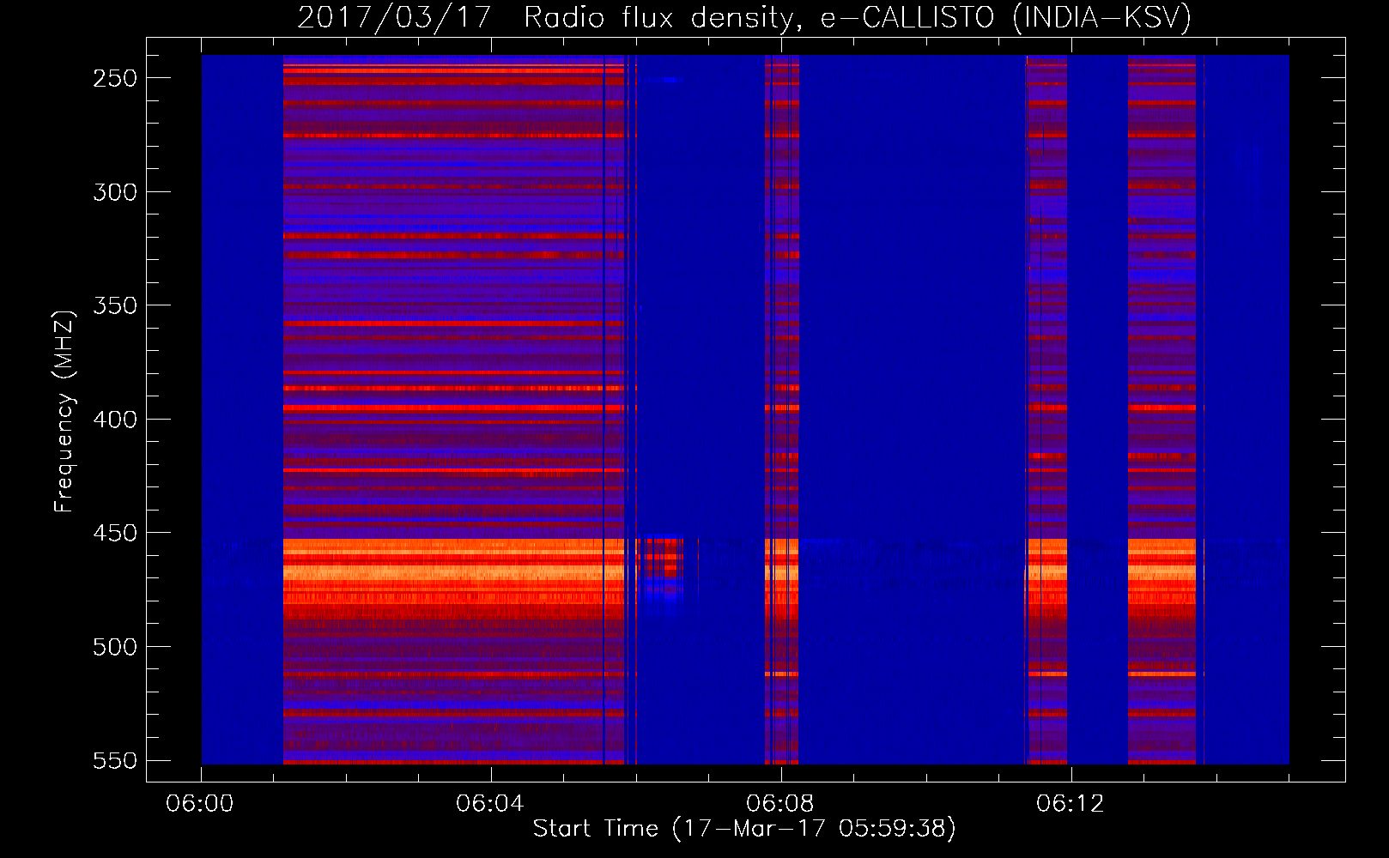Click the frequency tick label 400
Viewport: 1389px width, 858px height.
[x=115, y=420]
